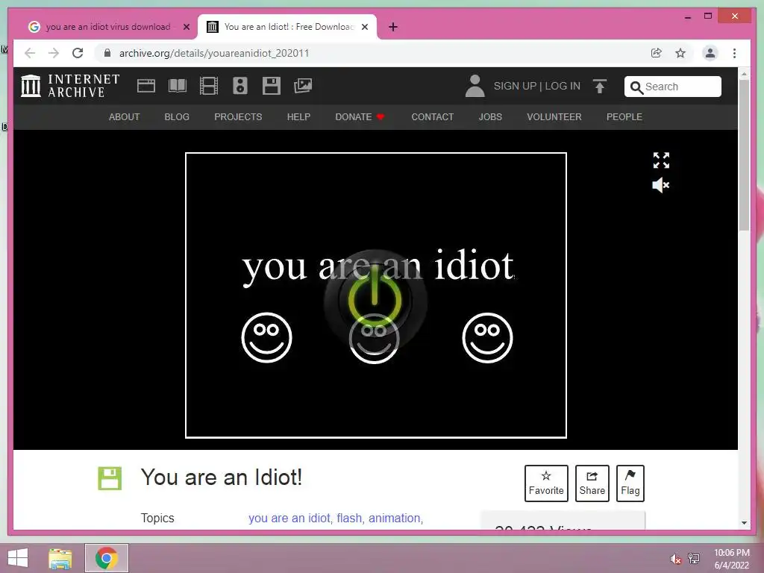The height and width of the screenshot is (573, 764).
Task: Open the Software floppy disk icon
Action: click(x=272, y=86)
